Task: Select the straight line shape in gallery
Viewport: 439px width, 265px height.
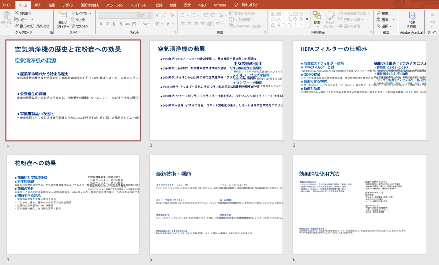Action: point(284,14)
